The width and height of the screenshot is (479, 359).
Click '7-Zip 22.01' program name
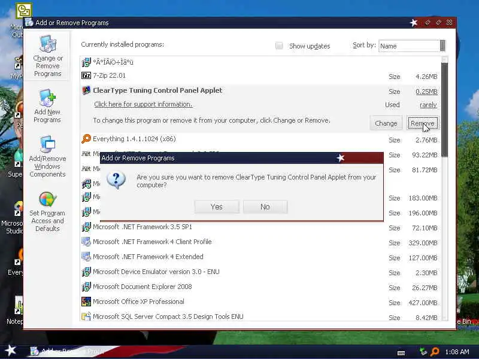point(109,75)
